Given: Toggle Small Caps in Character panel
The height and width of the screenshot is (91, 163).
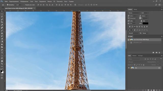Looking at the screenshot, I should pyautogui.click(x=137, y=27).
